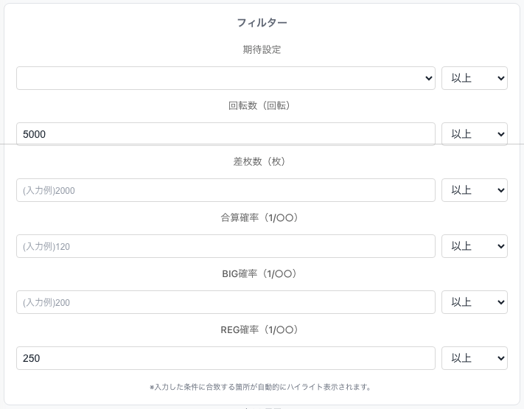Click the REG確率（1/〇〇） label

point(262,330)
